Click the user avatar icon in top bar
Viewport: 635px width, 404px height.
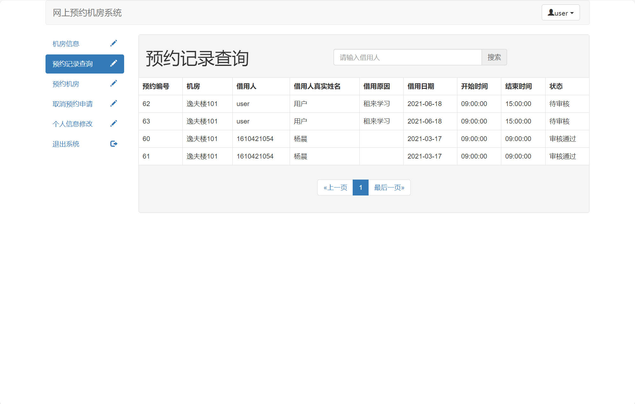[x=550, y=12]
